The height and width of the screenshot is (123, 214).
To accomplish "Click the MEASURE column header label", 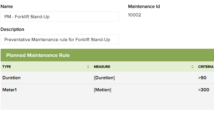I will coord(102,67).
